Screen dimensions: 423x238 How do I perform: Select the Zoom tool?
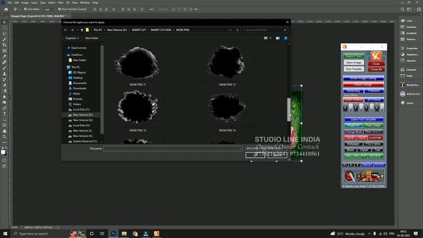5,137
